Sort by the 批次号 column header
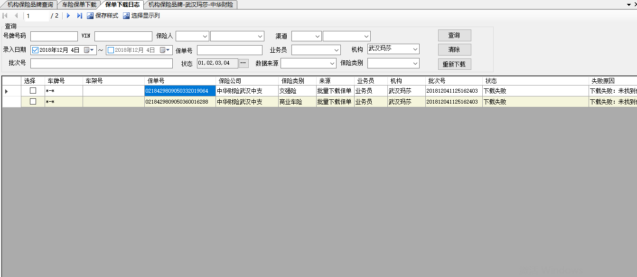Viewport: 637px width, 277px height. (454, 81)
